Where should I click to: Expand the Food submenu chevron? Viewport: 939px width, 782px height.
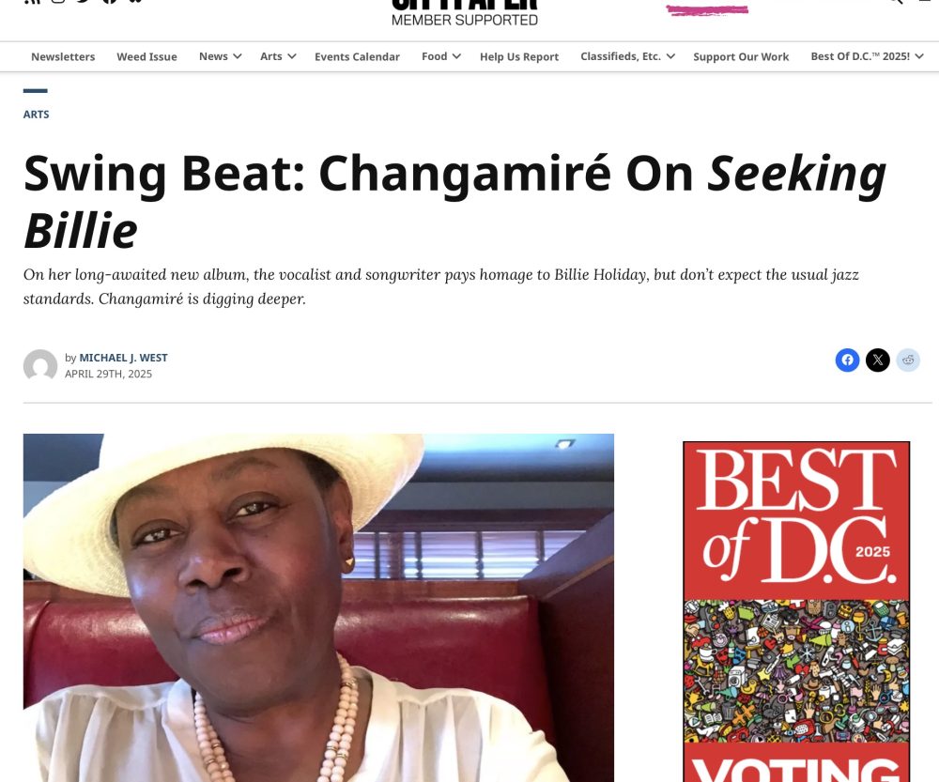click(x=457, y=56)
